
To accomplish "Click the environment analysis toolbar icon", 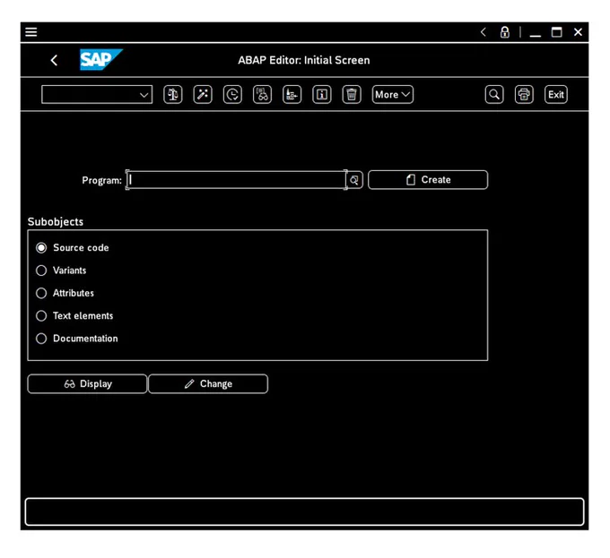I will click(x=292, y=95).
